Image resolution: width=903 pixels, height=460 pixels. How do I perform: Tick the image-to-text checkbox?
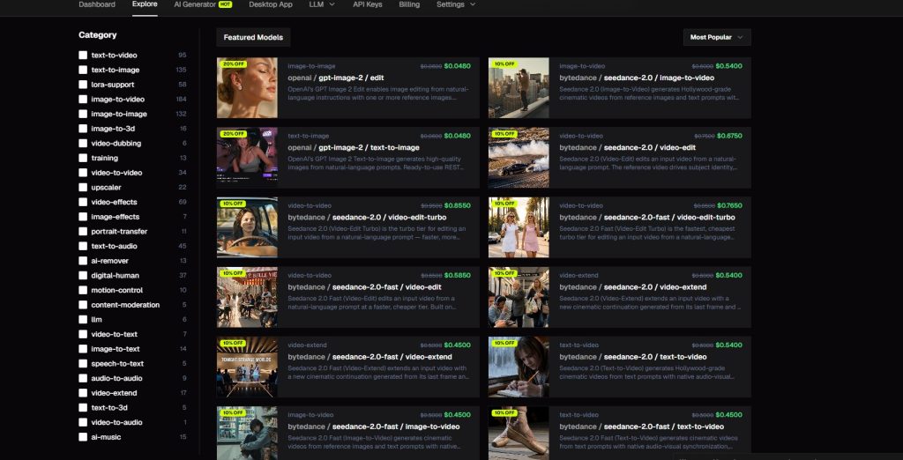83,349
